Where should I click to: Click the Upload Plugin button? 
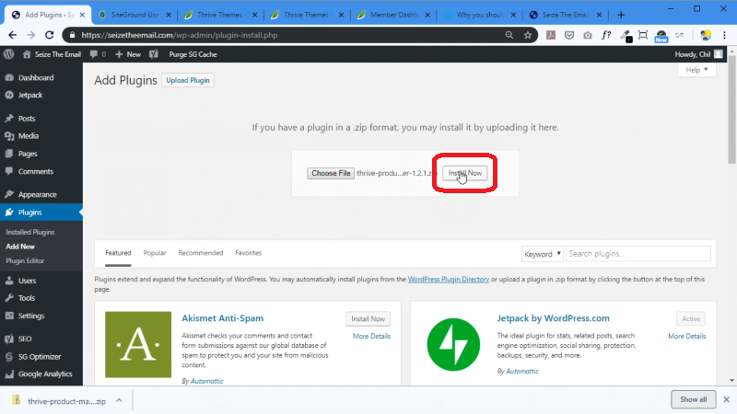[x=188, y=80]
